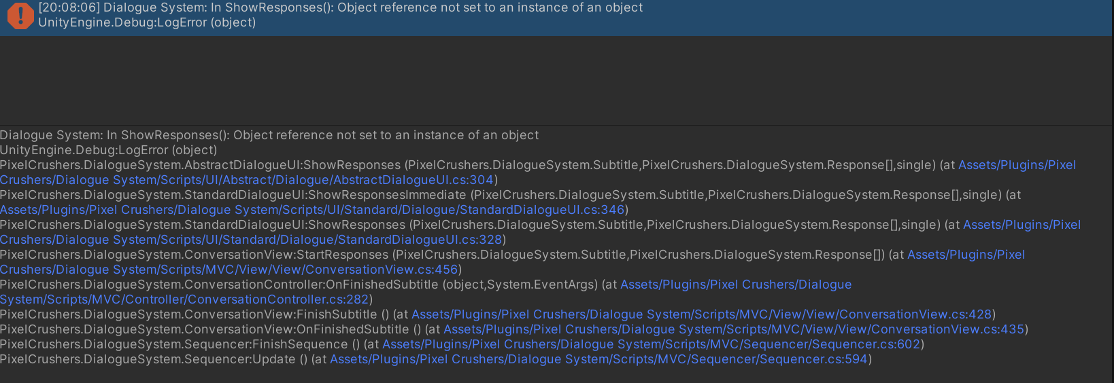This screenshot has height=383, width=1114.
Task: Open the Sequencer.cs:594 link
Action: (599, 359)
